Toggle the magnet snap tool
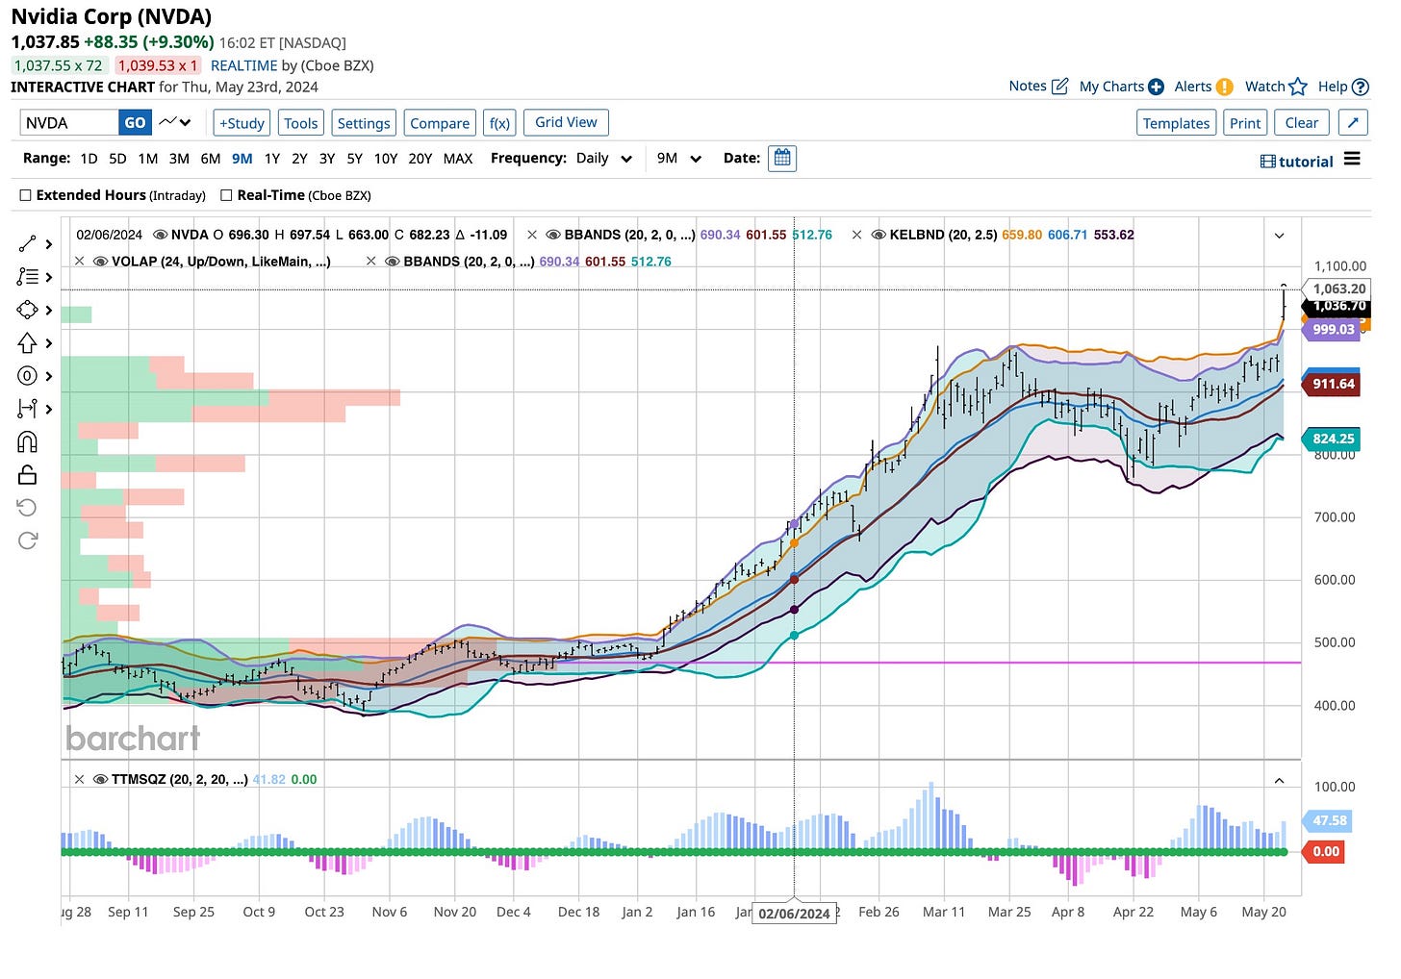 (x=27, y=441)
